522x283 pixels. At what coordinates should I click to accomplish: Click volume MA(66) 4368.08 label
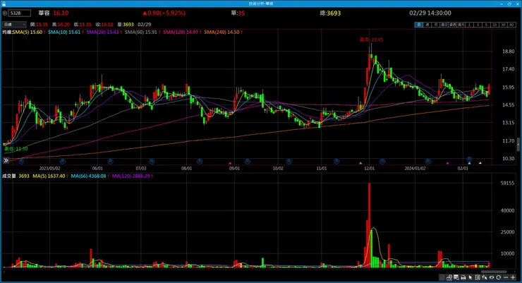tap(88, 176)
